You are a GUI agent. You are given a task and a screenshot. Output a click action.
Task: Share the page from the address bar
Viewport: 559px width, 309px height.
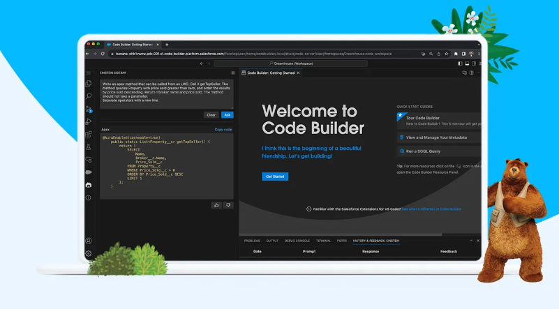click(439, 54)
